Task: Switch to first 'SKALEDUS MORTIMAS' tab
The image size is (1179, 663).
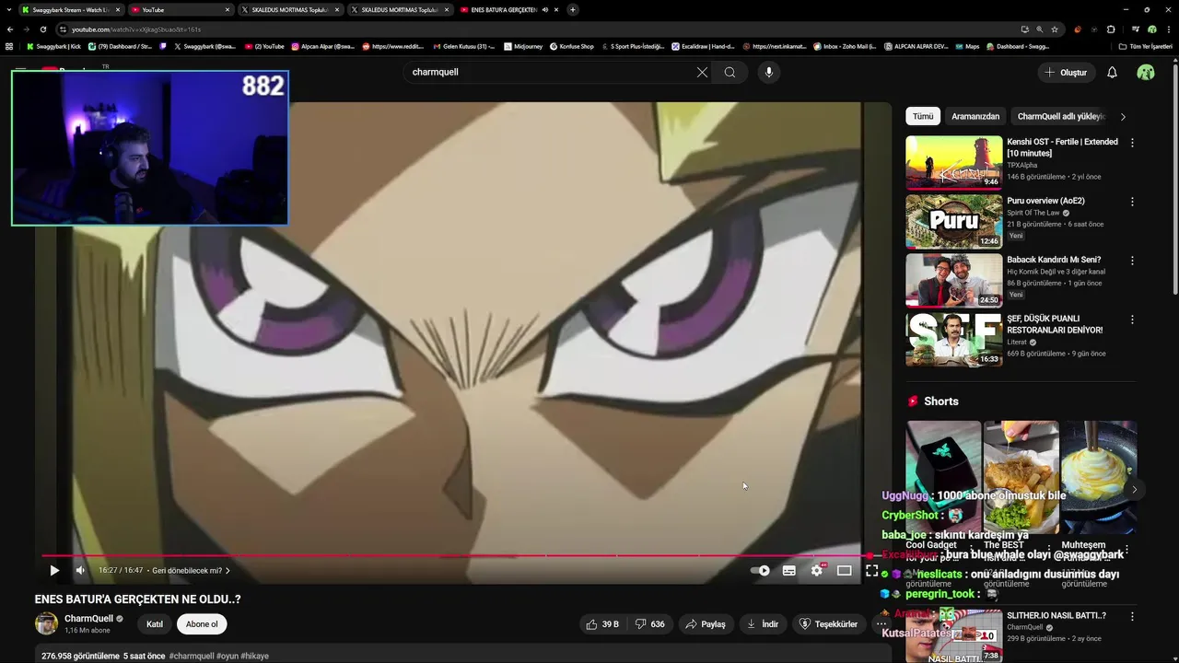Action: click(x=289, y=10)
